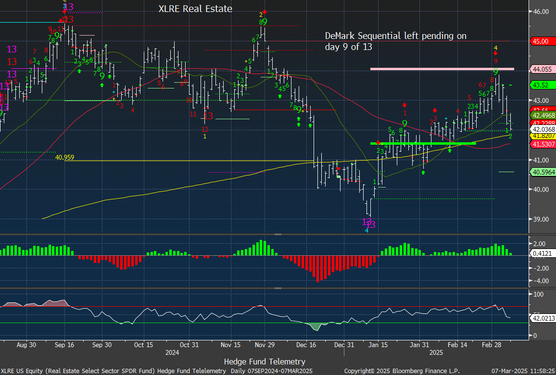Click the Jan 31 date label
The height and width of the screenshot is (375, 556).
click(x=419, y=345)
